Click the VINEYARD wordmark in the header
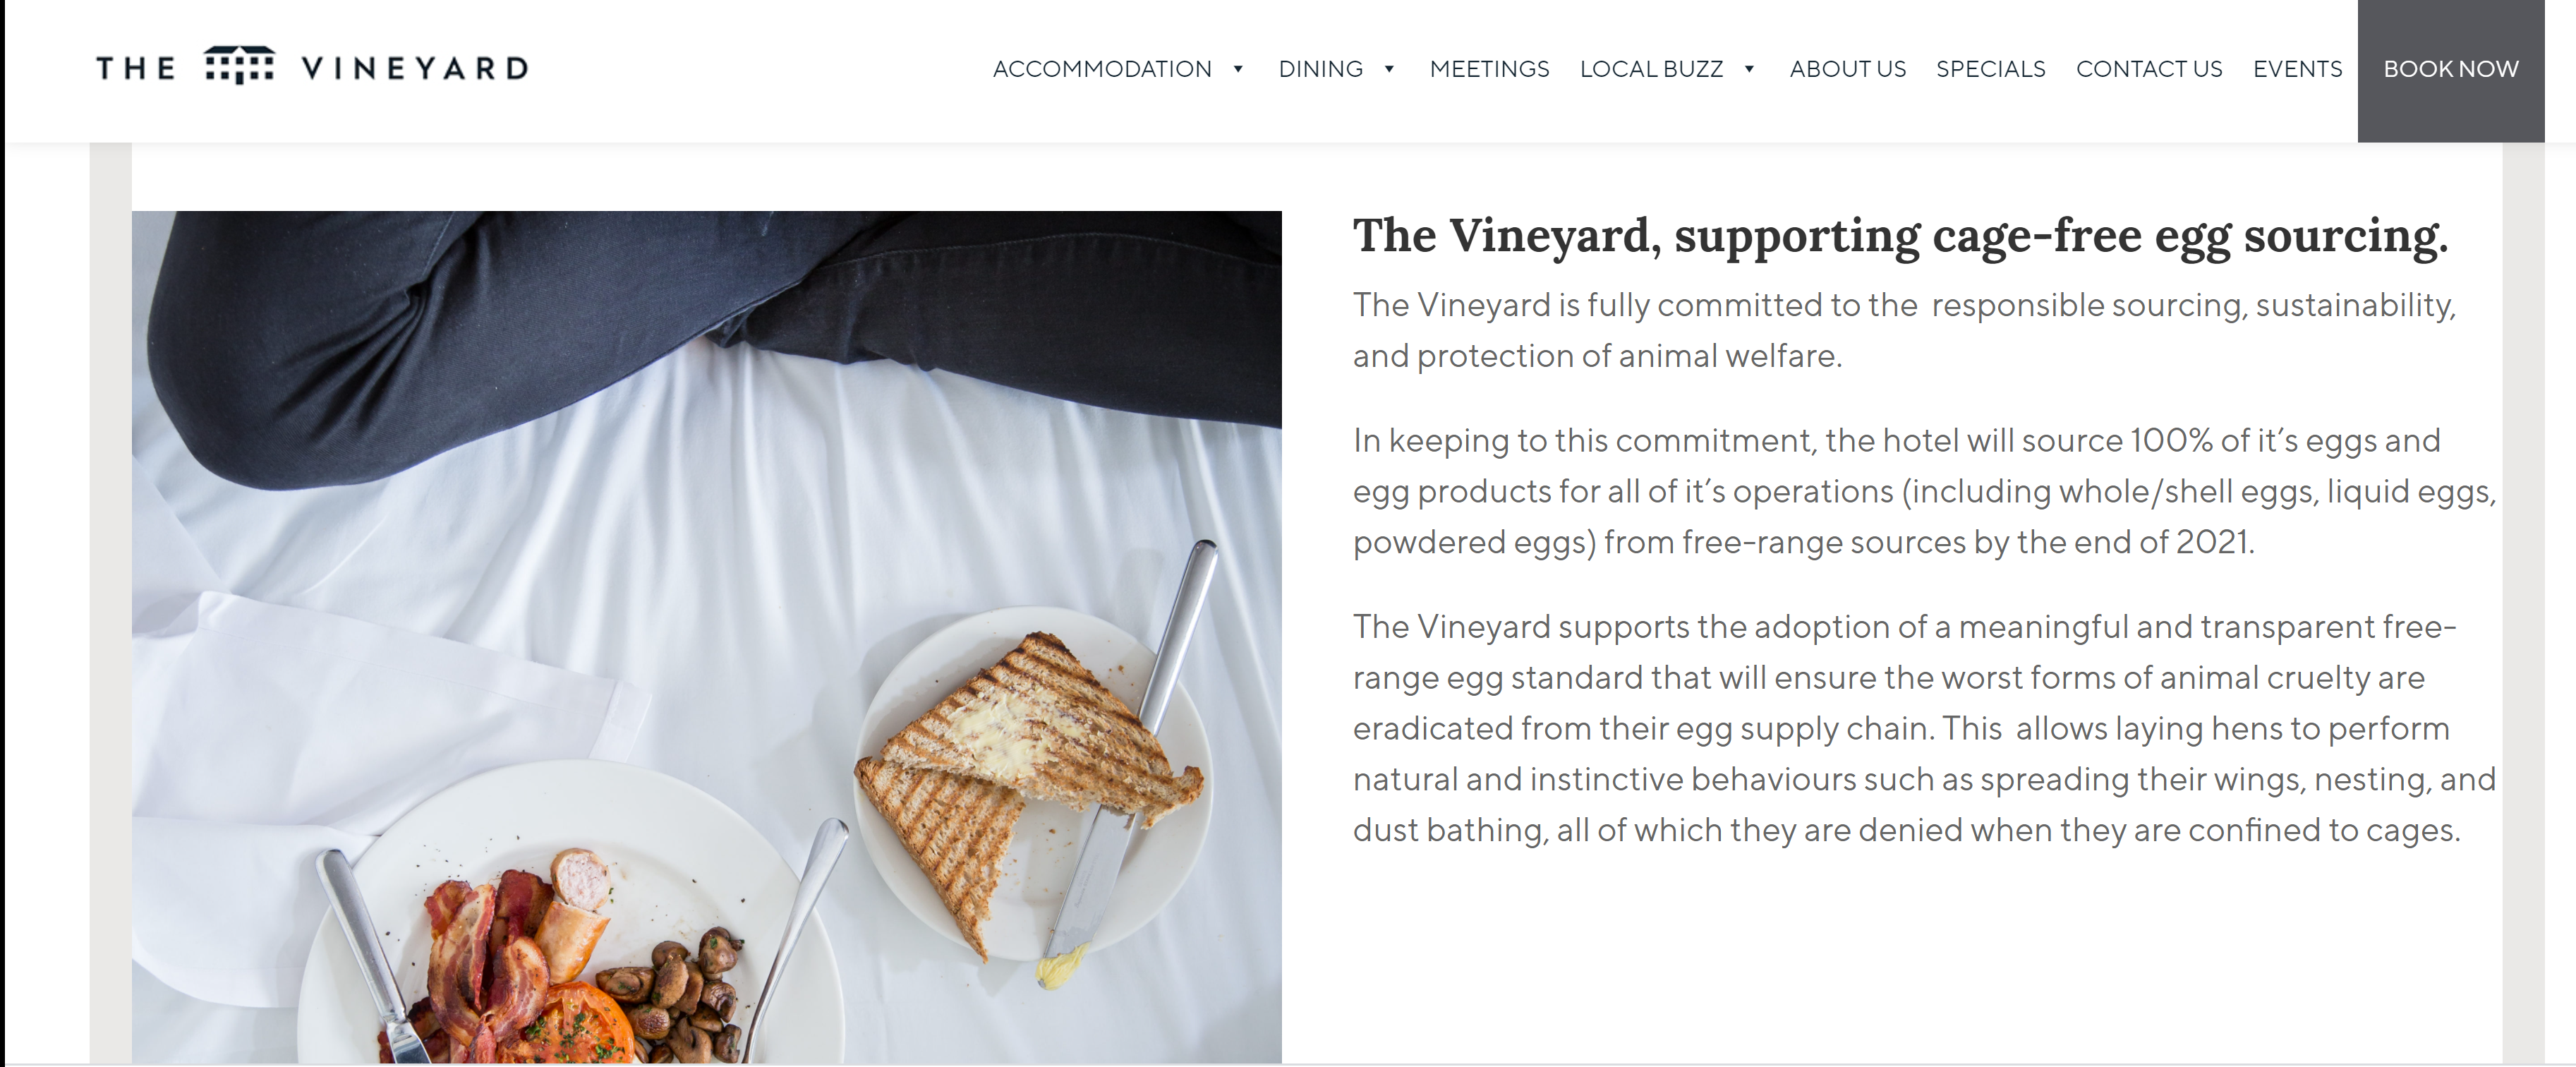 click(x=415, y=68)
